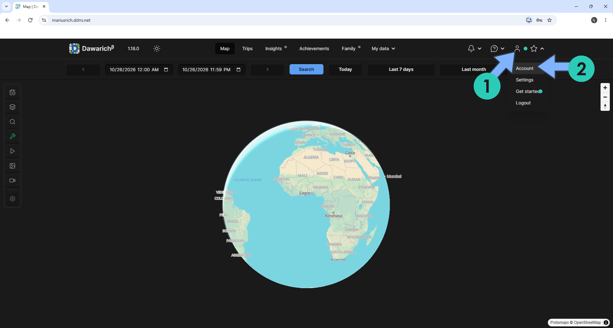The height and width of the screenshot is (328, 613).
Task: Expand the My data dropdown
Action: point(383,49)
